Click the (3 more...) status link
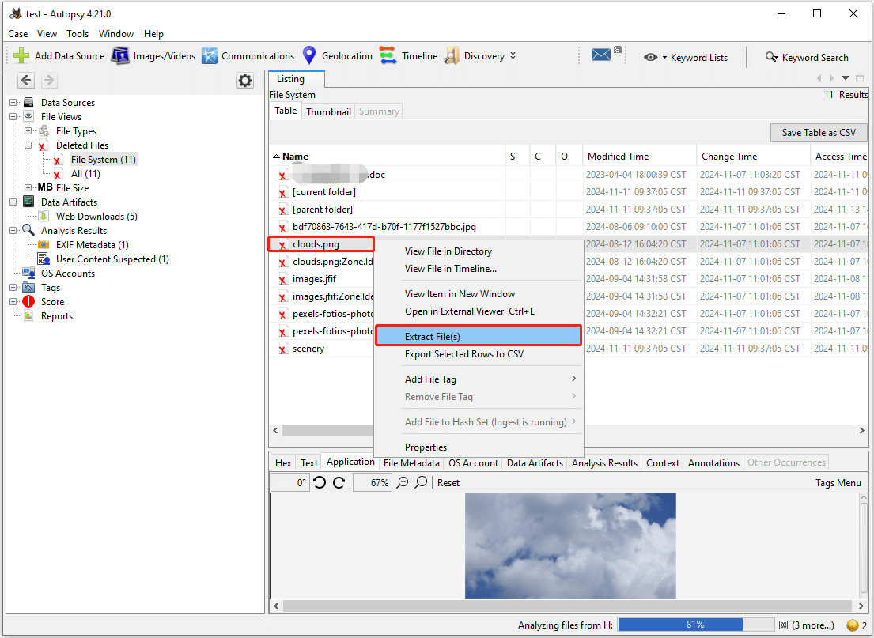Viewport: 874px width, 638px height. click(812, 625)
